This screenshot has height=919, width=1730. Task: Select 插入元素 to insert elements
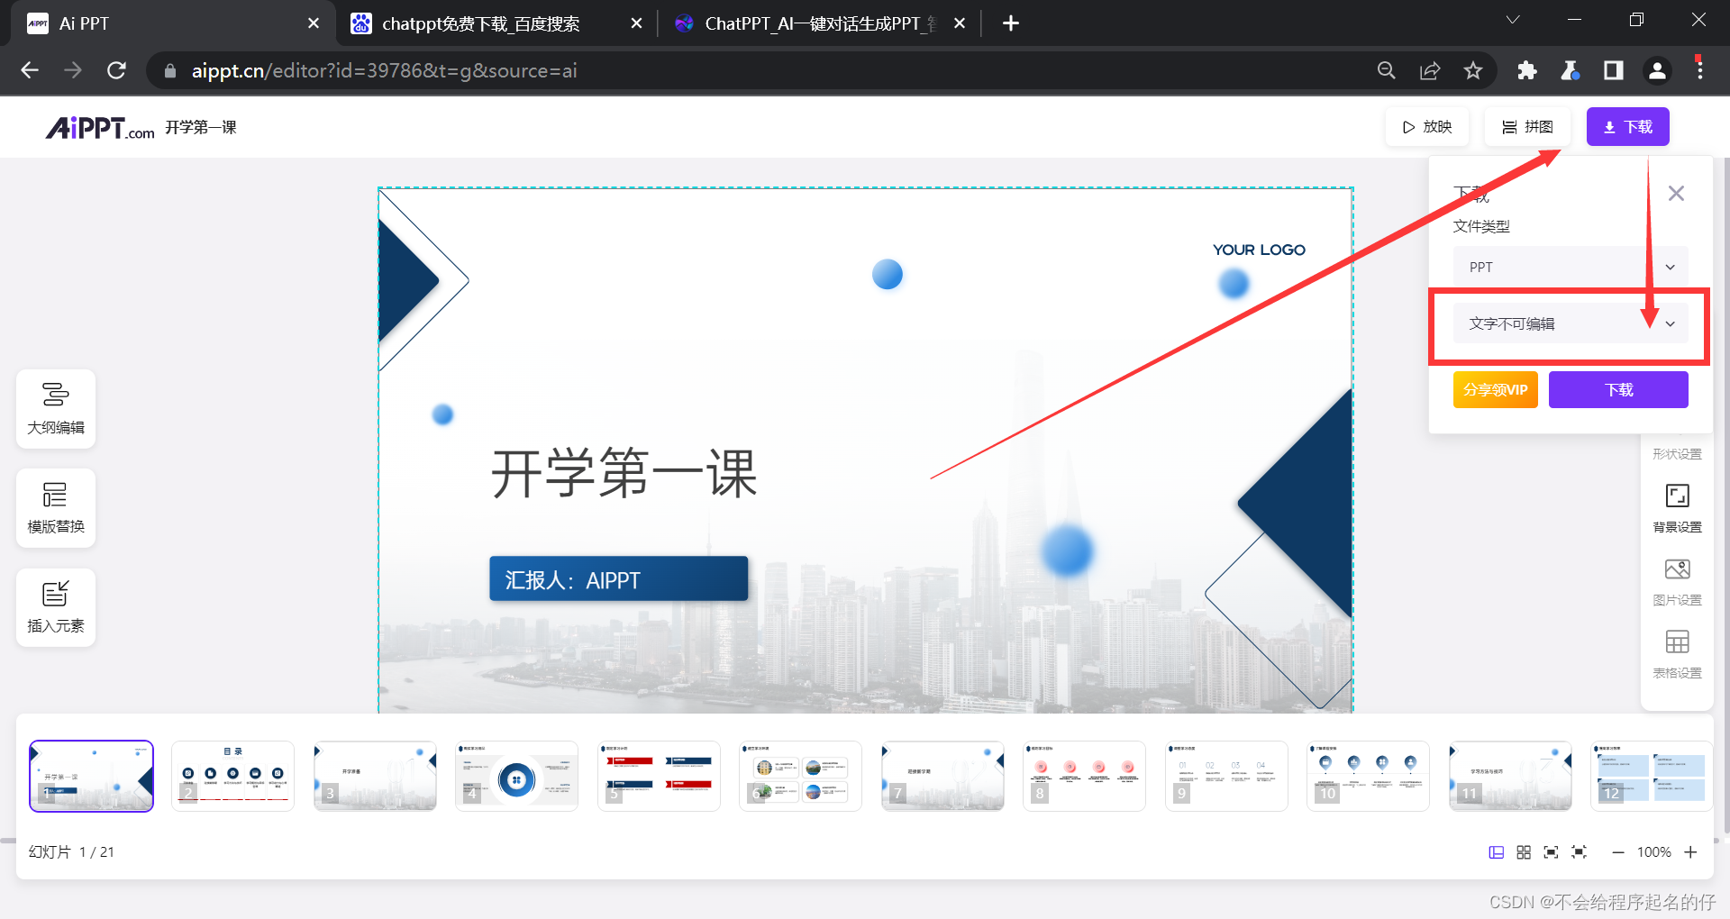point(55,606)
